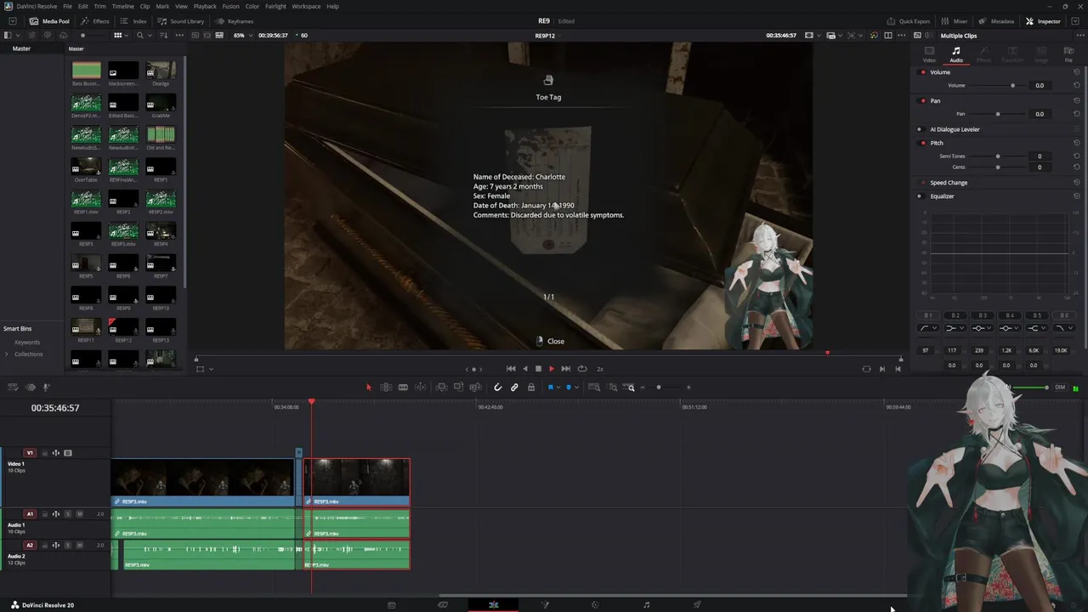Enable the Equalizer section
Viewport: 1088px width, 612px height.
(920, 196)
